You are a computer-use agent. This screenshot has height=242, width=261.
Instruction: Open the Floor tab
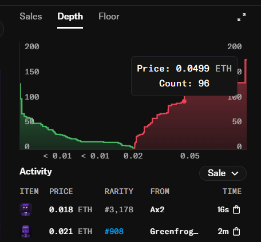(x=109, y=17)
